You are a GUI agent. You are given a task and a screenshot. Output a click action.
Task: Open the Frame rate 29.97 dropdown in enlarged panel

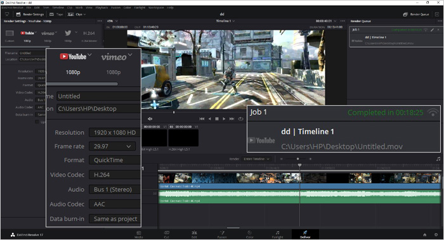pyautogui.click(x=112, y=146)
